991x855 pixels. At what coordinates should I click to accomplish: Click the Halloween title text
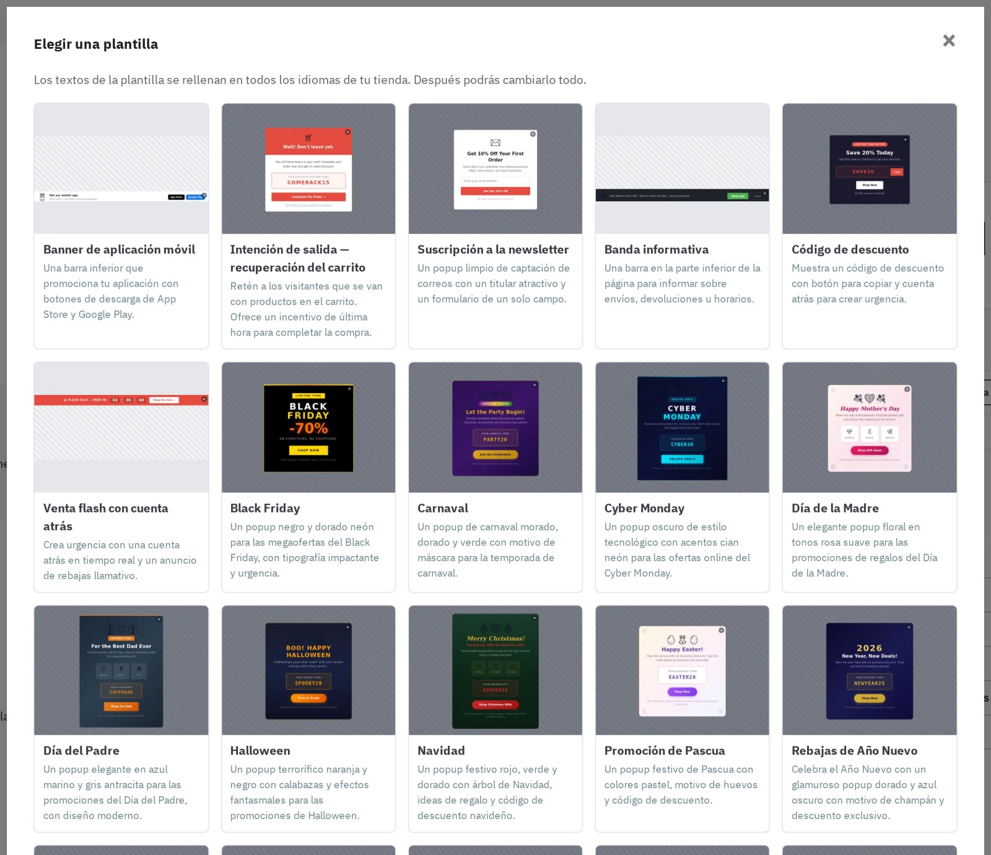pyautogui.click(x=260, y=750)
